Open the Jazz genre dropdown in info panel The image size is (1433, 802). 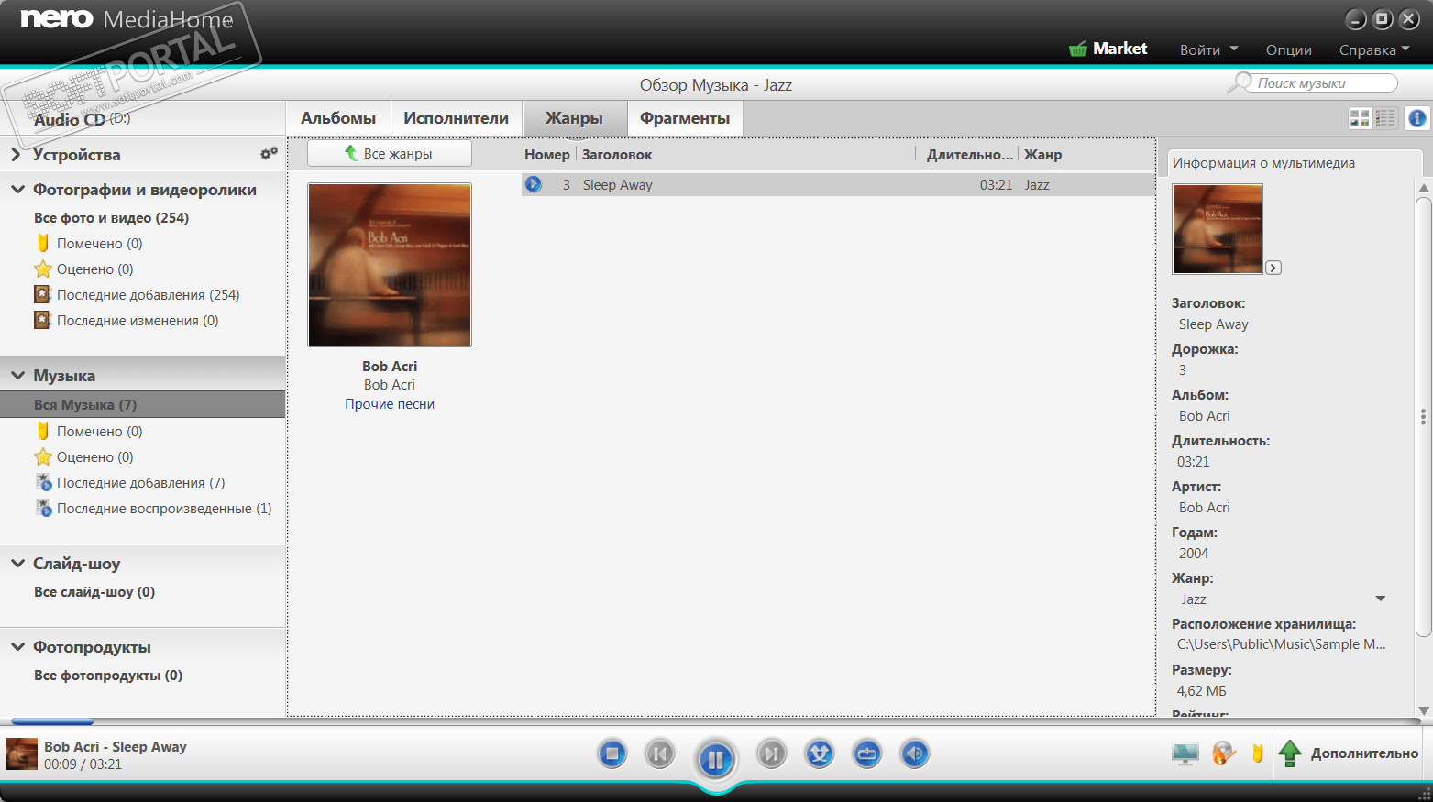(x=1380, y=599)
